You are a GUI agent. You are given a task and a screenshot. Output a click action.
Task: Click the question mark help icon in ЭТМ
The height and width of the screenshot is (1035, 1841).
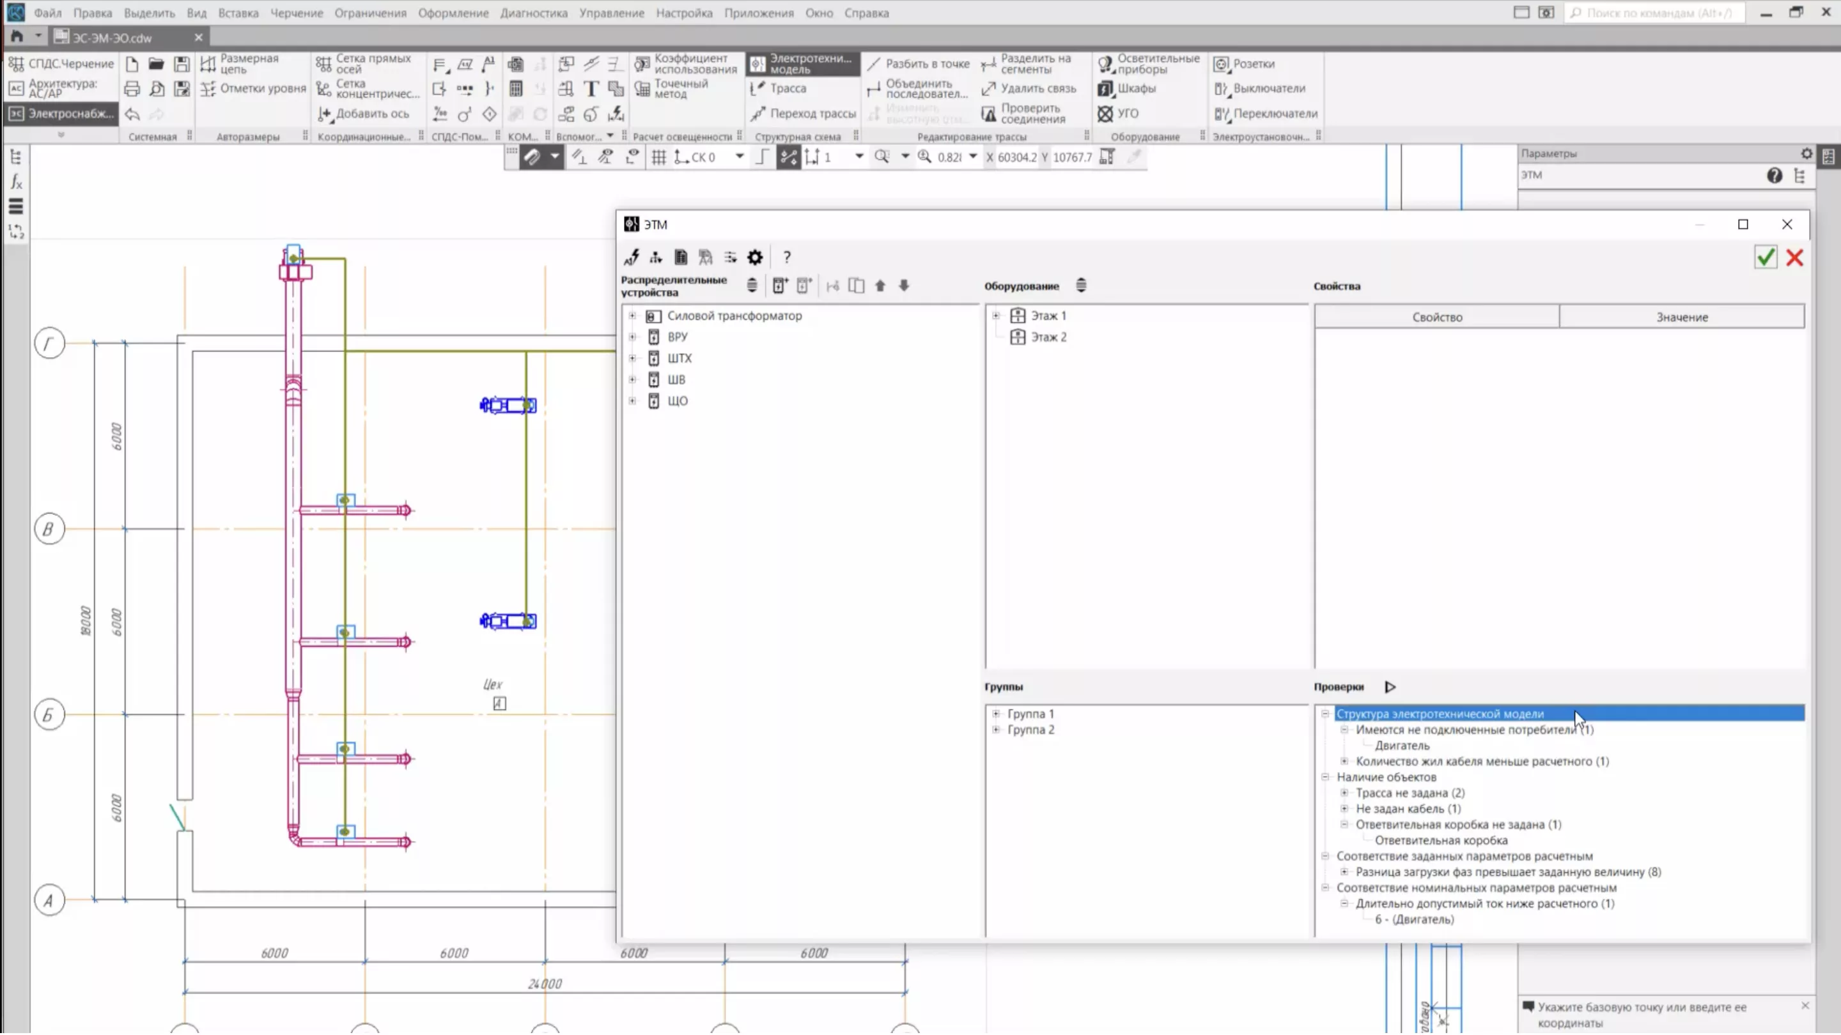tap(787, 257)
